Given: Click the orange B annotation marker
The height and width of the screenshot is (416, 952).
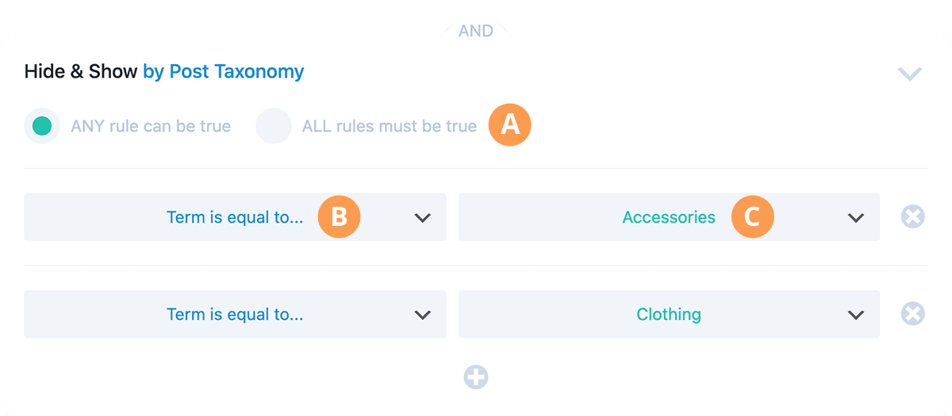Looking at the screenshot, I should [x=339, y=217].
